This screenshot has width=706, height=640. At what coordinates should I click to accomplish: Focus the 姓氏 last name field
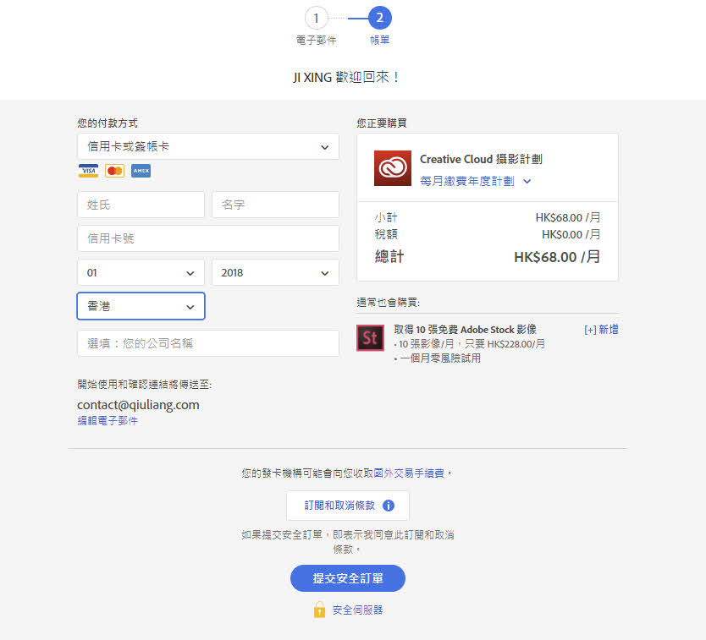coord(141,205)
